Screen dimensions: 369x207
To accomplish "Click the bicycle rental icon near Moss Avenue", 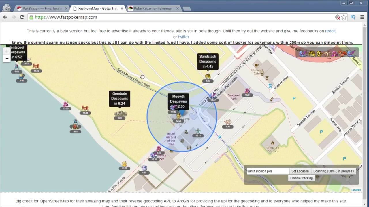I will coord(270,86).
